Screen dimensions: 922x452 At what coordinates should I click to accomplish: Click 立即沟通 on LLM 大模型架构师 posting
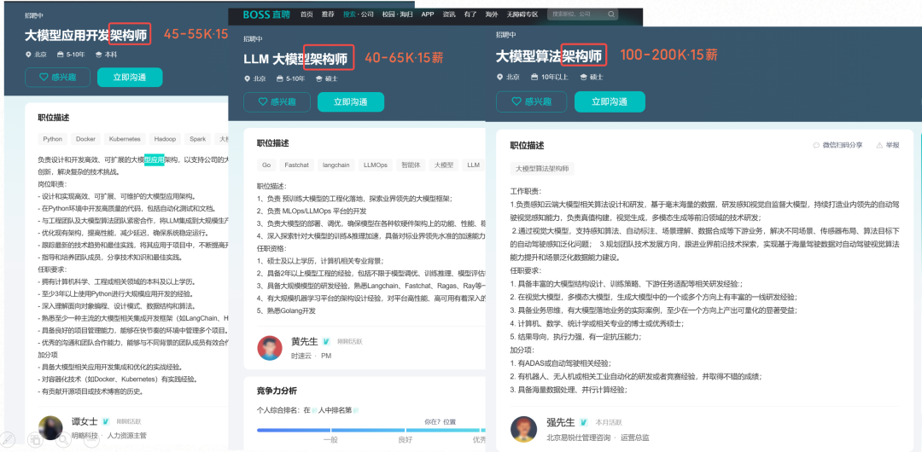click(x=351, y=101)
